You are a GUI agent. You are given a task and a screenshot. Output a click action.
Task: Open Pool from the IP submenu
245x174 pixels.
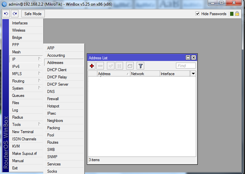64,135
